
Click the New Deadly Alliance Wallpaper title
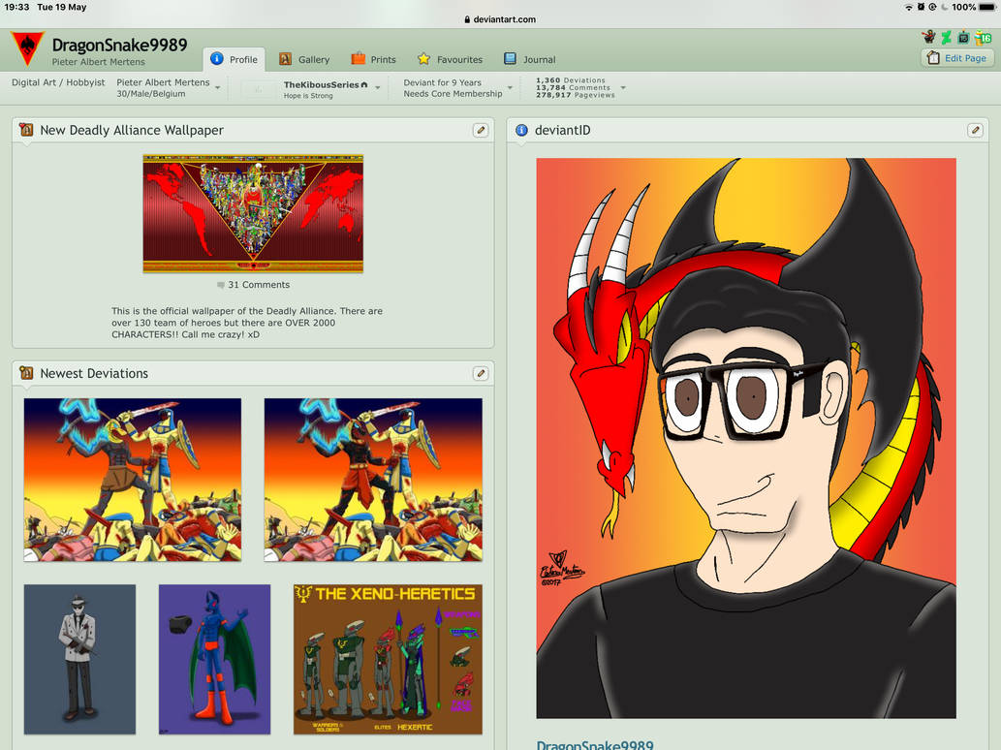click(132, 130)
